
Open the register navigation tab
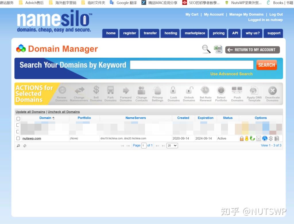(x=129, y=33)
